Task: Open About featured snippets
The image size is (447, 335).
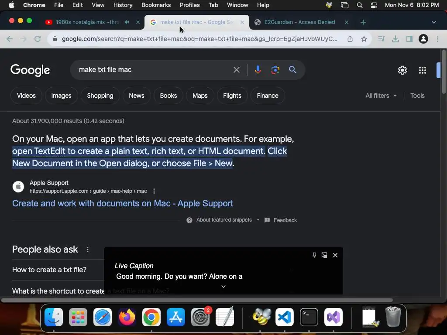Action: click(x=219, y=220)
